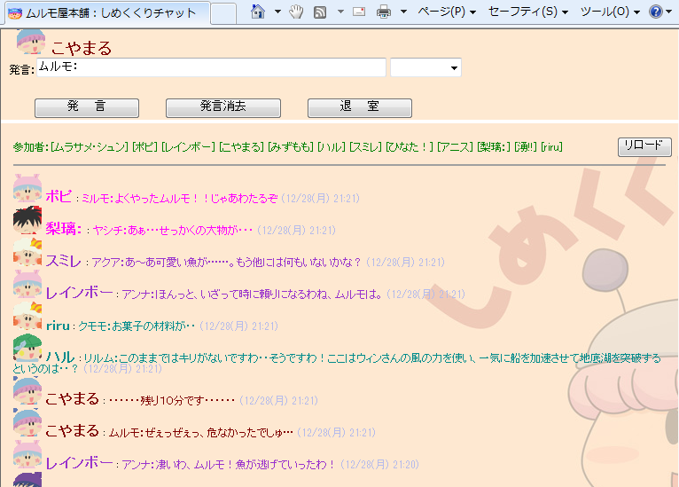This screenshot has width=679, height=487.
Task: Click the Home icon in the toolbar
Action: pos(258,12)
